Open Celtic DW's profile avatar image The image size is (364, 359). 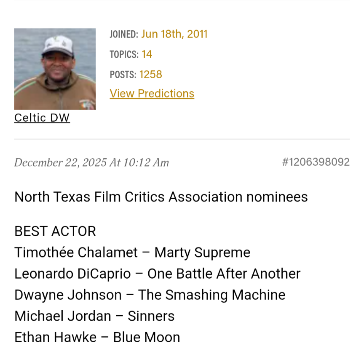pyautogui.click(x=55, y=69)
